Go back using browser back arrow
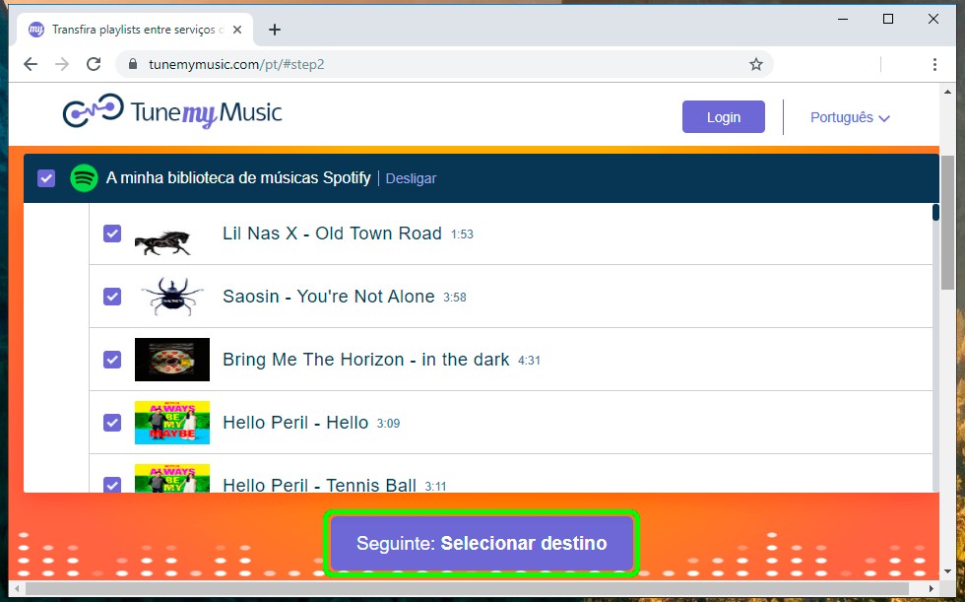The width and height of the screenshot is (965, 602). 31,64
